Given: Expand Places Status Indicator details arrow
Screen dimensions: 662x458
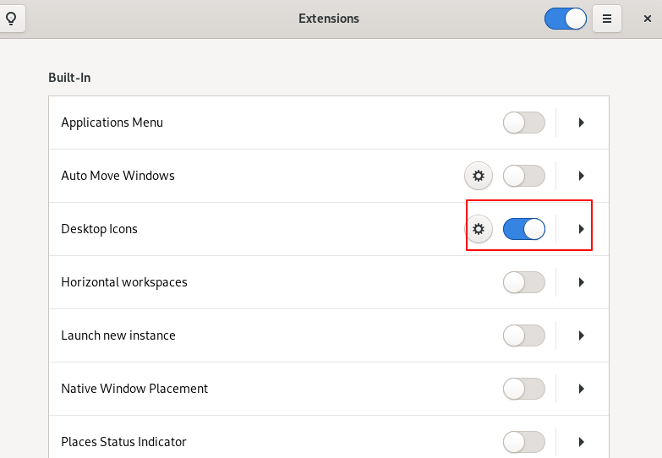Looking at the screenshot, I should click(582, 442).
